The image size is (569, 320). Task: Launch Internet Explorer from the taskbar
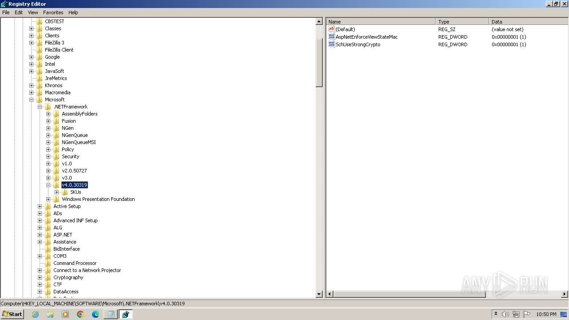point(35,314)
